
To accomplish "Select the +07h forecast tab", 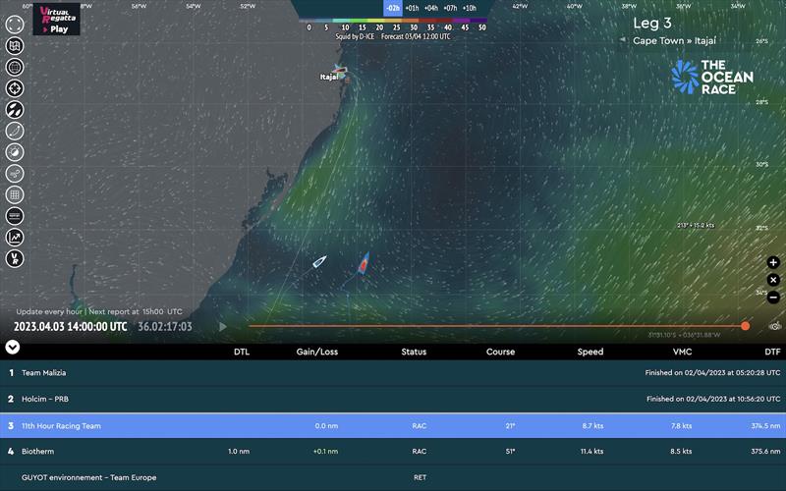I will (450, 8).
